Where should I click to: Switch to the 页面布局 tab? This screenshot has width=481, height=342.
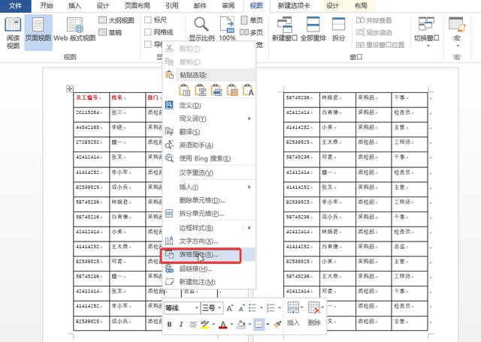(137, 5)
